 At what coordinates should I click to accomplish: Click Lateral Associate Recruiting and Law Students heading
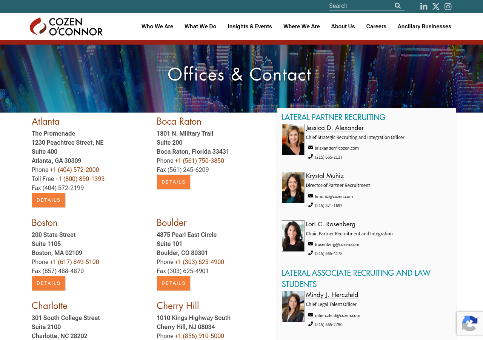point(356,279)
